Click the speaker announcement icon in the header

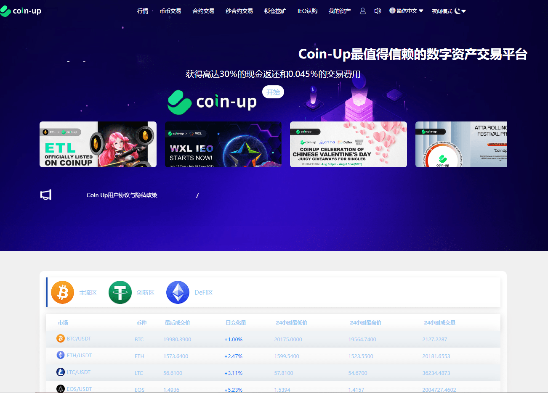pyautogui.click(x=378, y=11)
